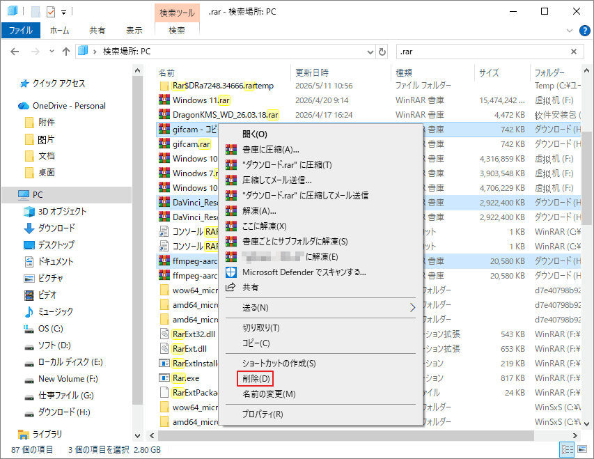The height and width of the screenshot is (459, 594).
Task: Click the WinRAR icon next to 解凍(A)
Action: point(231,211)
